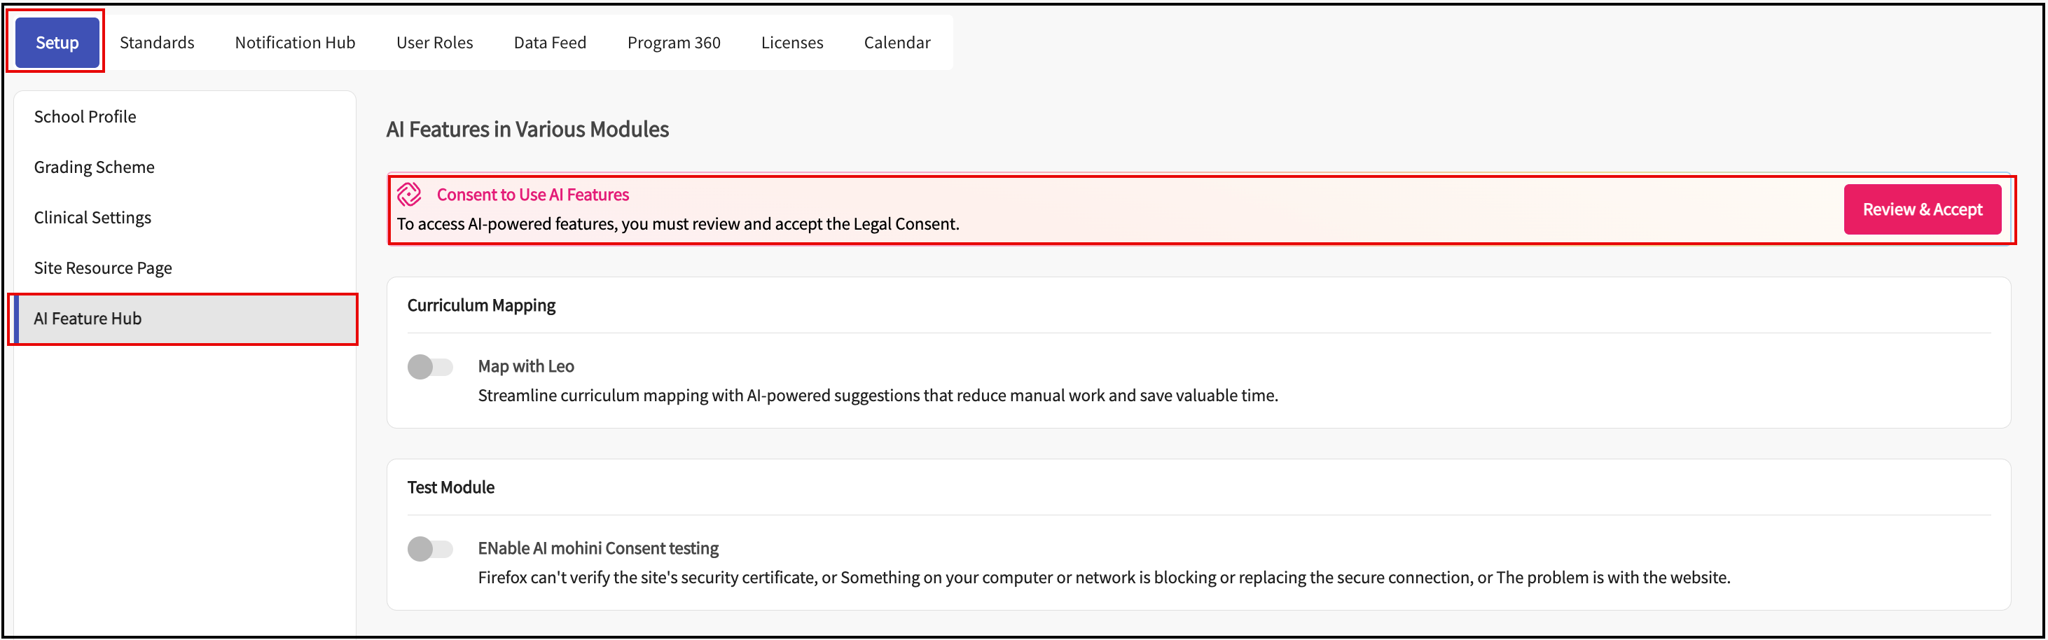This screenshot has width=2048, height=640.
Task: Click the Review & Accept button
Action: click(x=1922, y=210)
